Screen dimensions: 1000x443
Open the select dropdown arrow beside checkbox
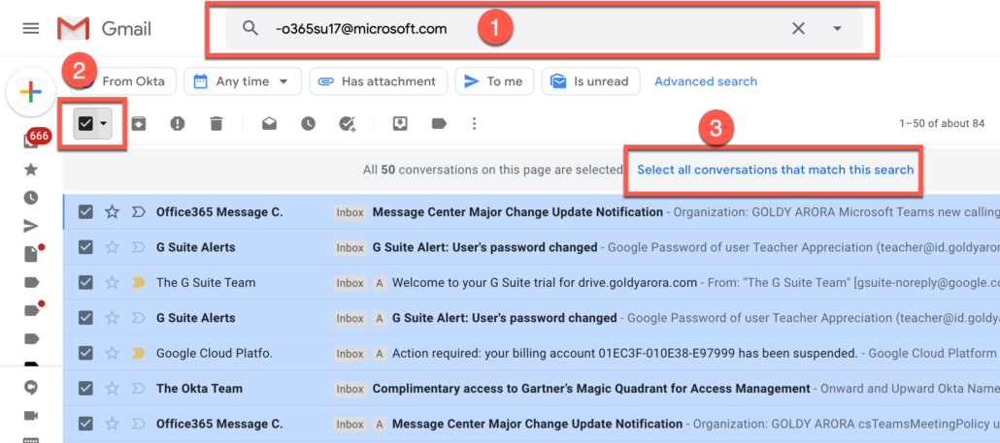pyautogui.click(x=103, y=123)
